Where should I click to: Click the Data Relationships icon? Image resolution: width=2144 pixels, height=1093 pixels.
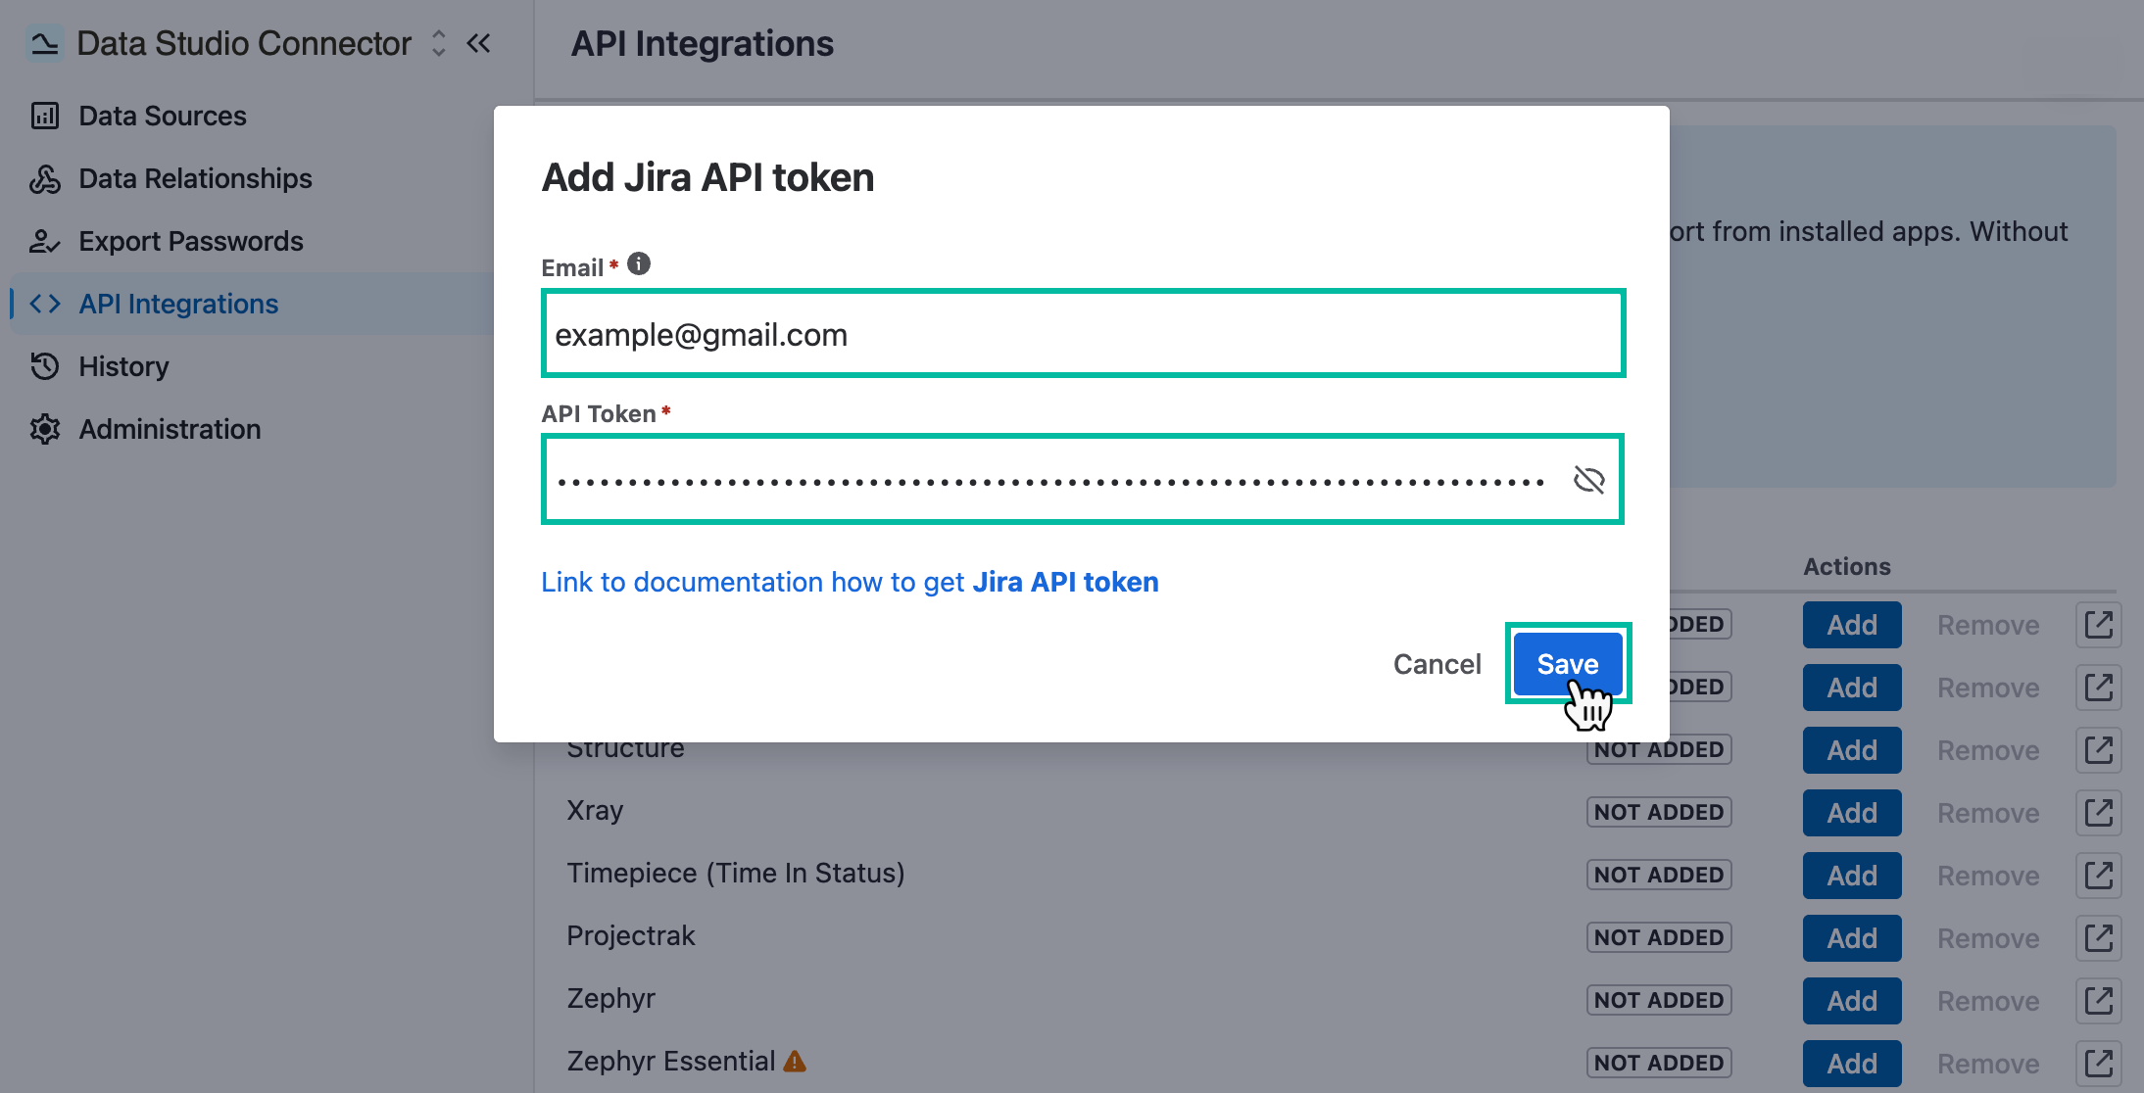click(45, 178)
